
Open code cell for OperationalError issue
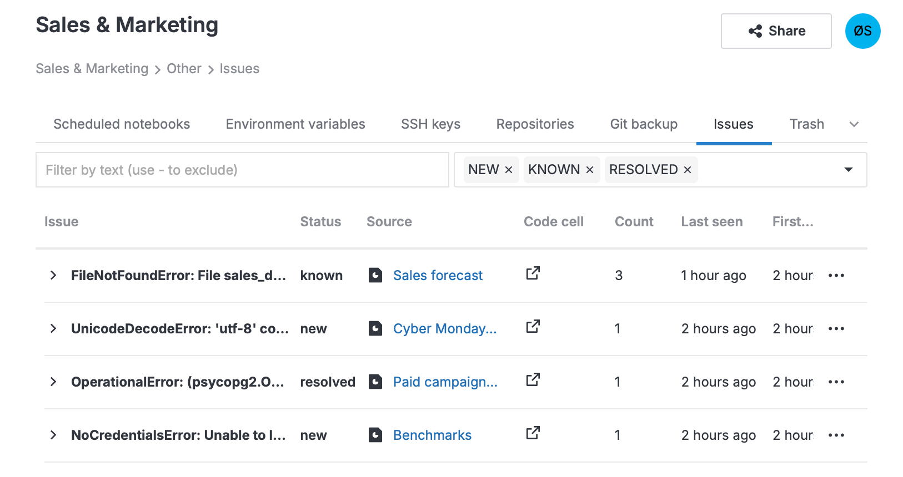pyautogui.click(x=533, y=380)
